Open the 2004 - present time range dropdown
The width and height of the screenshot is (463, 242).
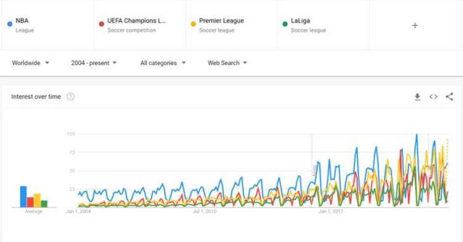pos(94,63)
